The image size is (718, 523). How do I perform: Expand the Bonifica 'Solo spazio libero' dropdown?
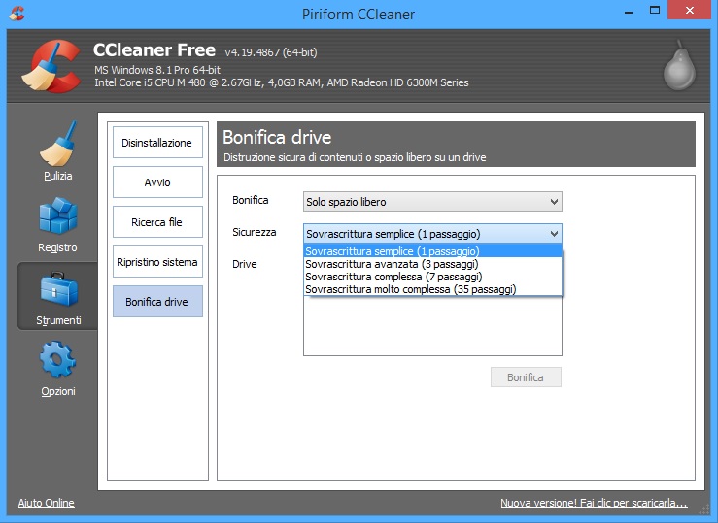(x=432, y=202)
